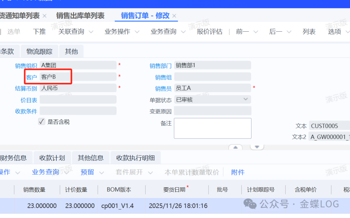Screen dimensions: 350x218
Task: Select the 收款计划 tab
Action: (x=52, y=158)
